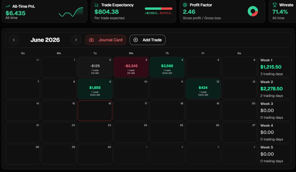This screenshot has height=172, width=296.
Task: Open June 9 day with $1,855 profit
Action: [x=95, y=89]
